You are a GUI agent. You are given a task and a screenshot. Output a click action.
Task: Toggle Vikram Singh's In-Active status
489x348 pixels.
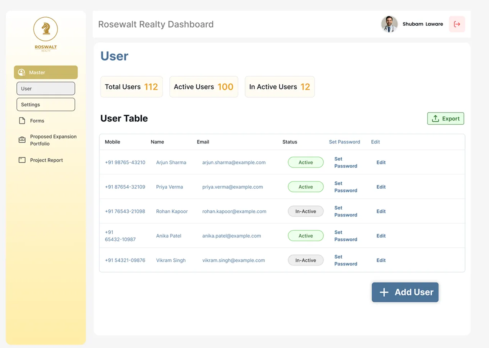coord(305,260)
